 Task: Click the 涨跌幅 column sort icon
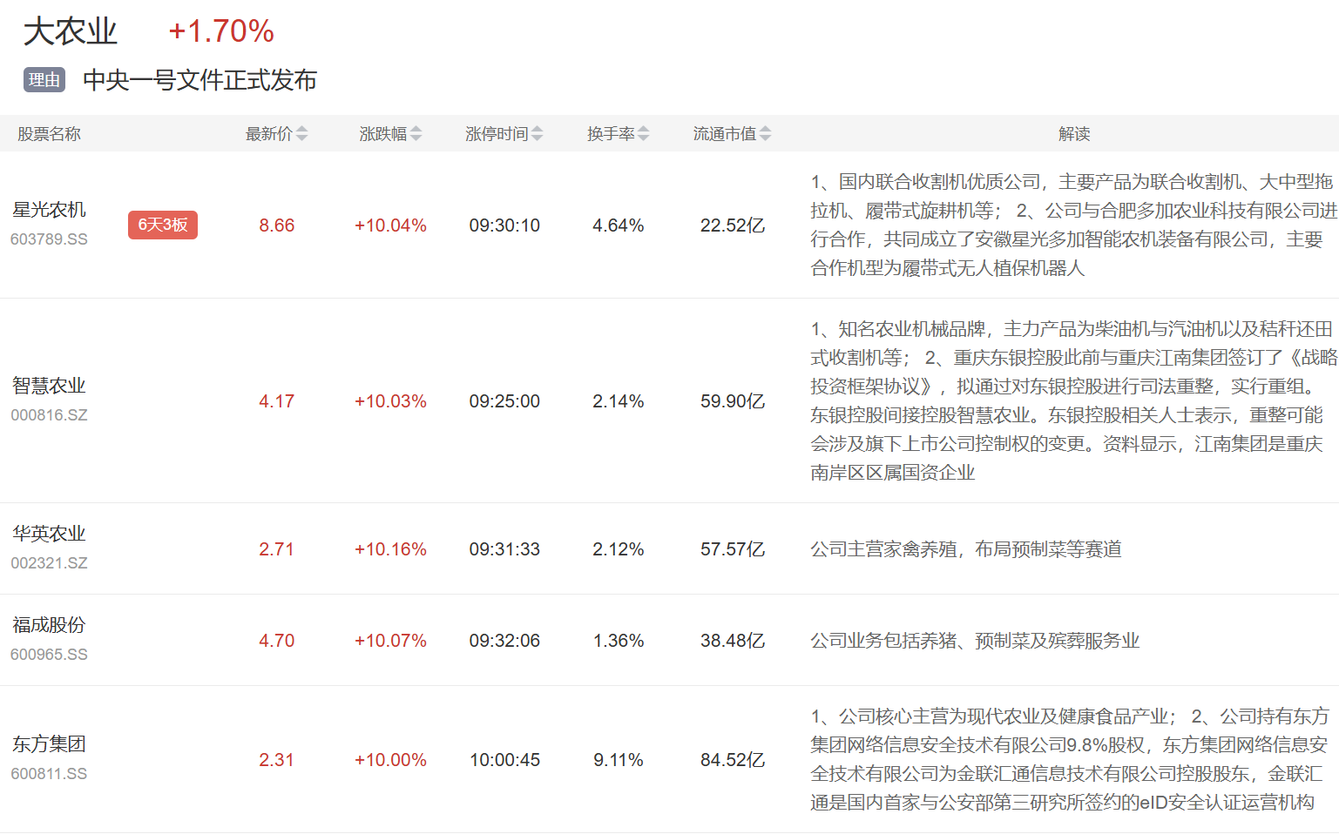(416, 134)
